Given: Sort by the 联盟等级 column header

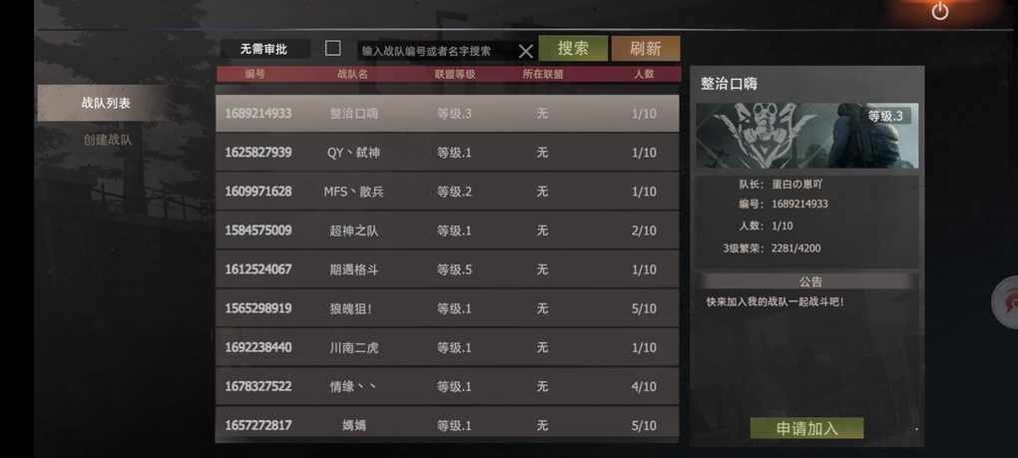Looking at the screenshot, I should tap(454, 74).
